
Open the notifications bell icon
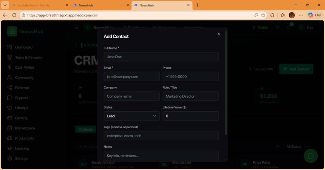tap(289, 27)
